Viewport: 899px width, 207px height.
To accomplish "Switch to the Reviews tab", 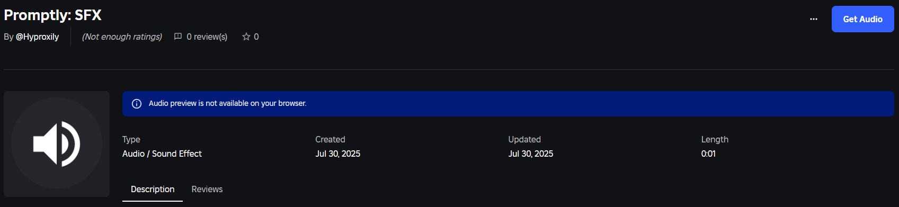I will click(207, 189).
